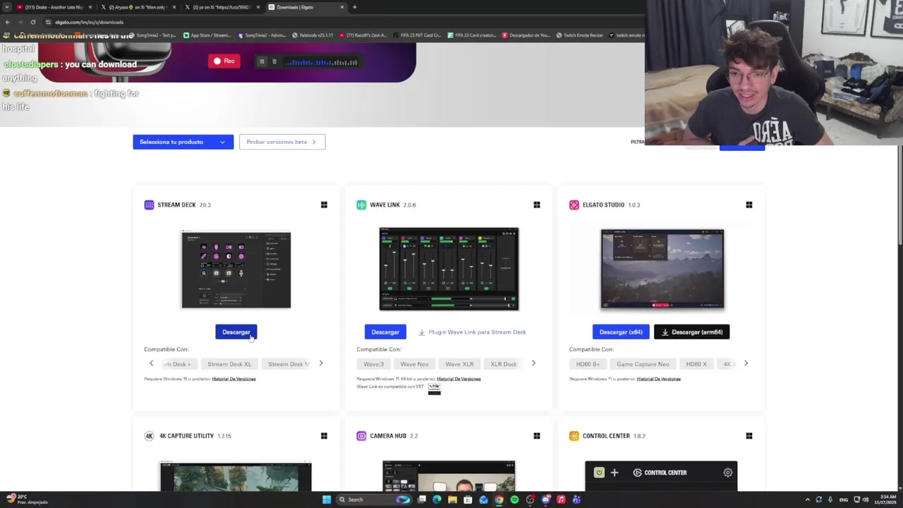
Task: Click the plus icon in Control Center preview
Action: [614, 473]
